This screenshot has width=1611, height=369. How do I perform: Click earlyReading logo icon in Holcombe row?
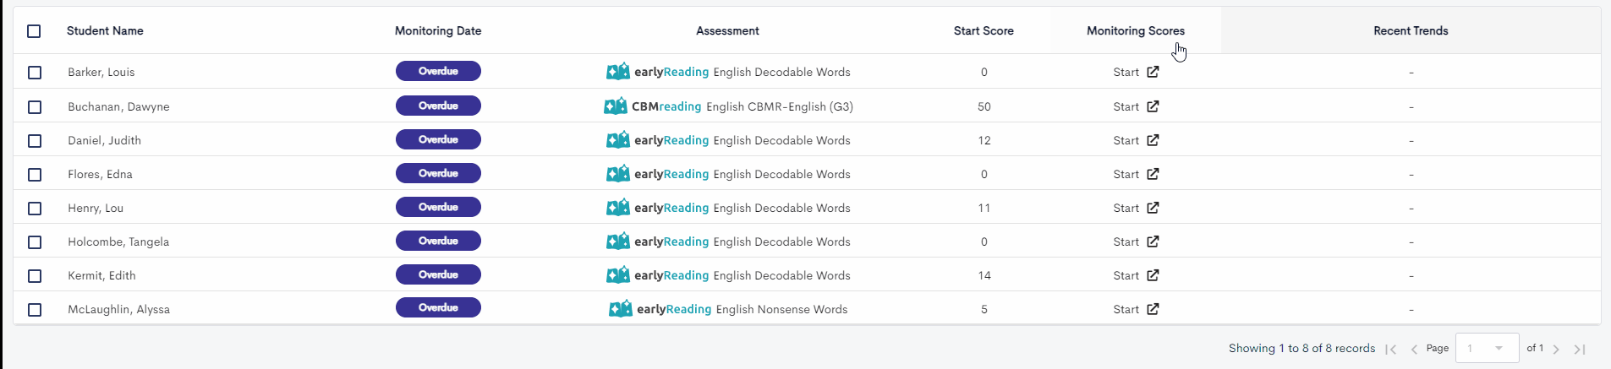618,241
